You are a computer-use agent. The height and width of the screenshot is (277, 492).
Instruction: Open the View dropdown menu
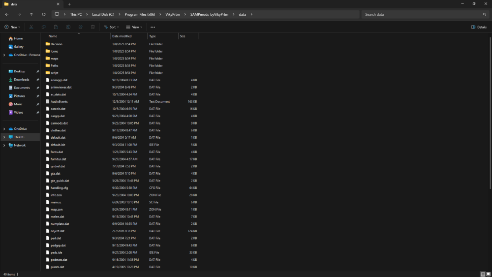click(x=134, y=27)
